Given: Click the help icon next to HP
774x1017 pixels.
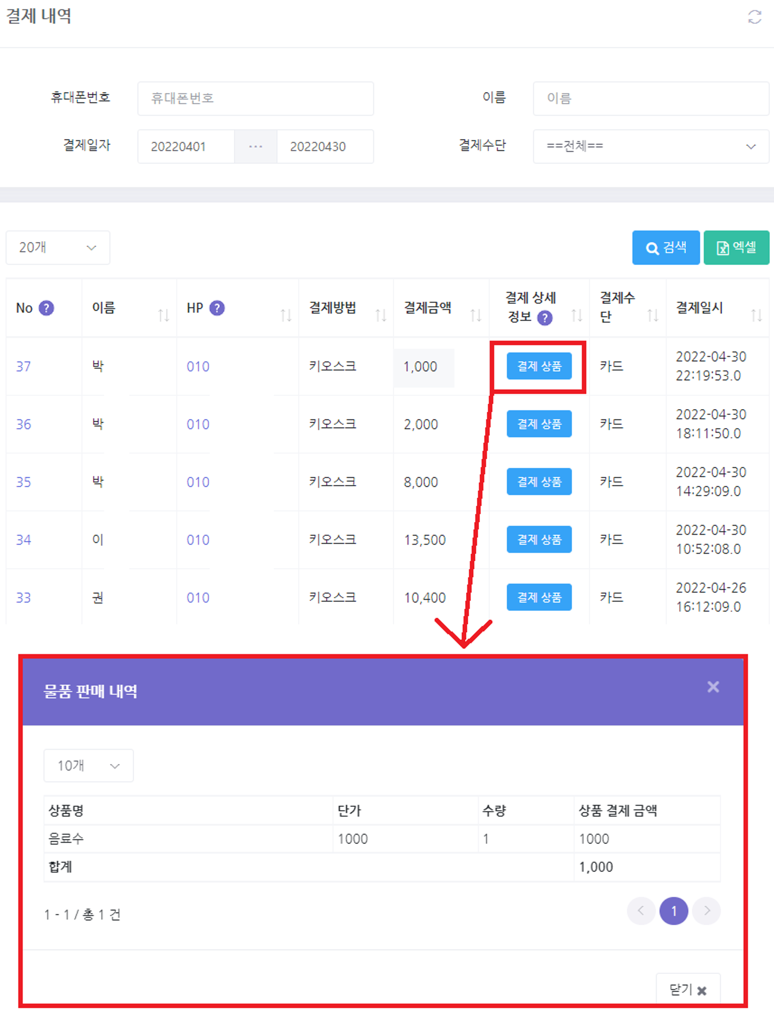Looking at the screenshot, I should [x=217, y=308].
